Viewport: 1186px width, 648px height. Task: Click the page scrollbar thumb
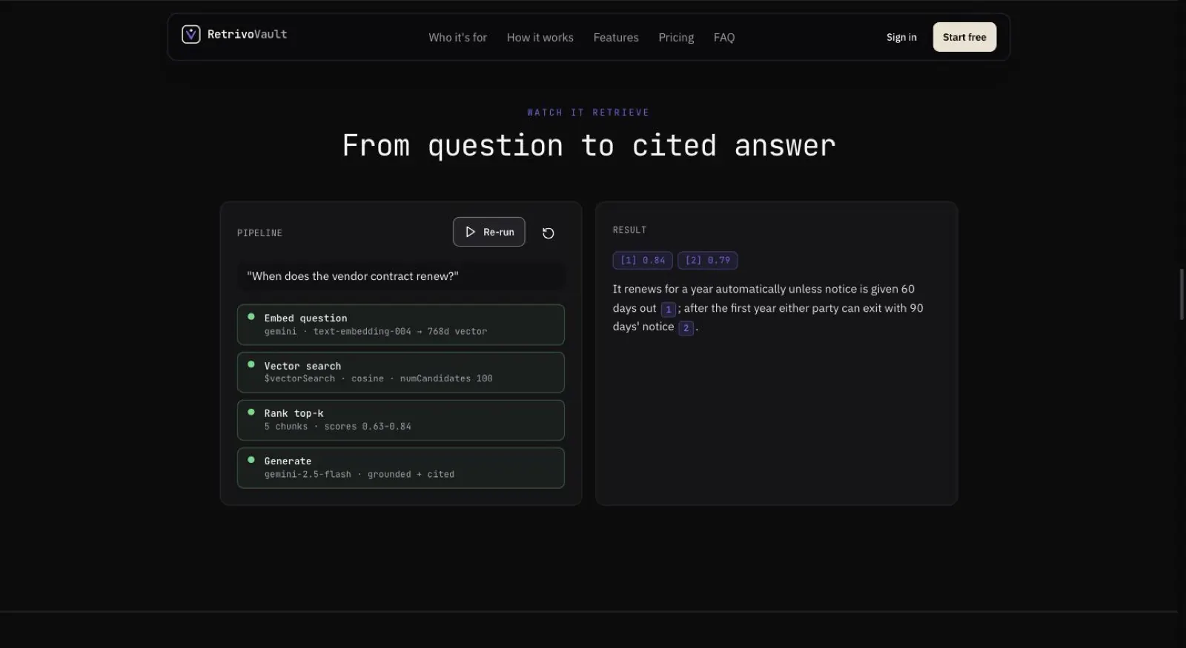[1182, 295]
